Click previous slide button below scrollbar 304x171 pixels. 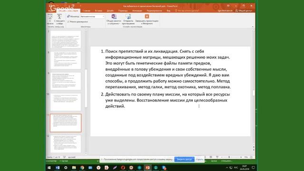(254, 147)
